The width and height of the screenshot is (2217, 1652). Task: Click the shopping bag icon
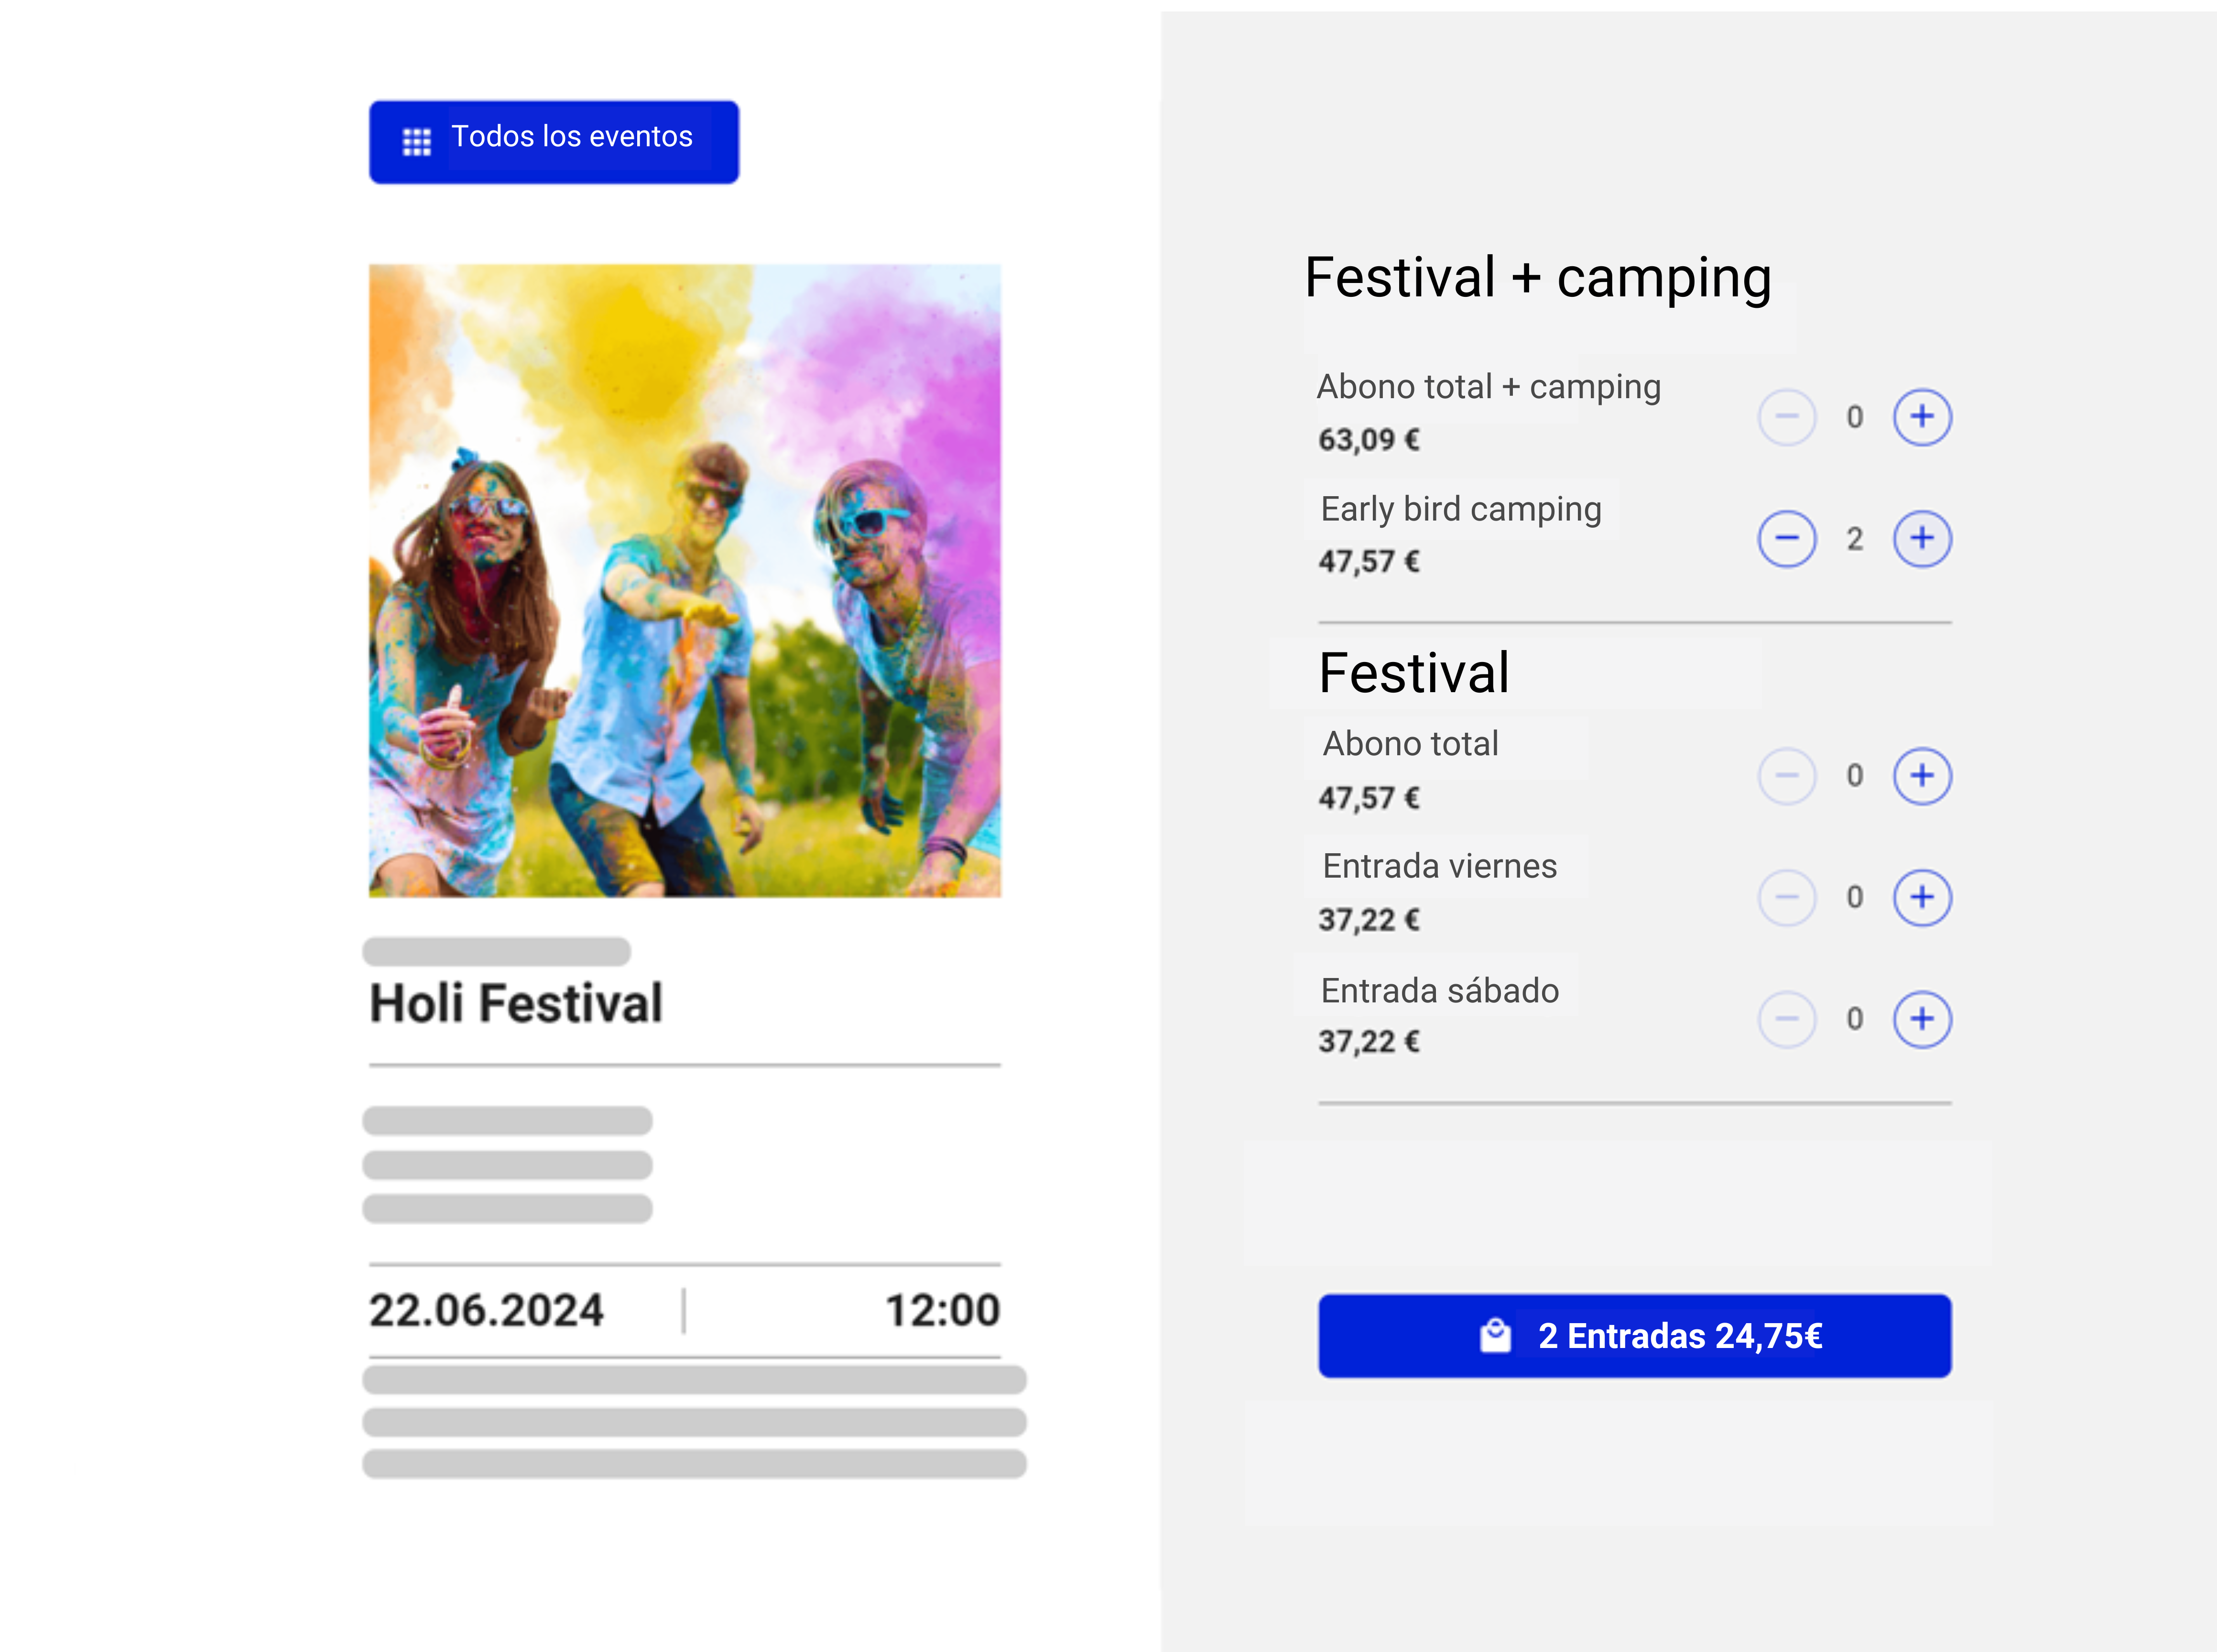[1495, 1336]
